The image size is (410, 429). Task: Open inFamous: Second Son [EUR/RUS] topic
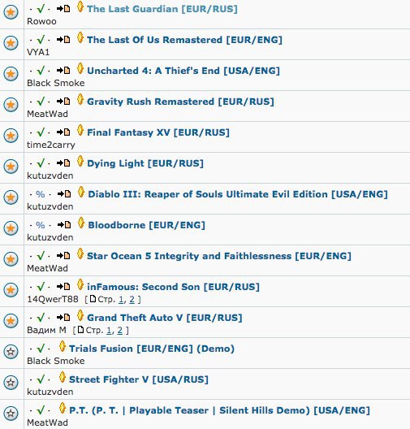173,288
